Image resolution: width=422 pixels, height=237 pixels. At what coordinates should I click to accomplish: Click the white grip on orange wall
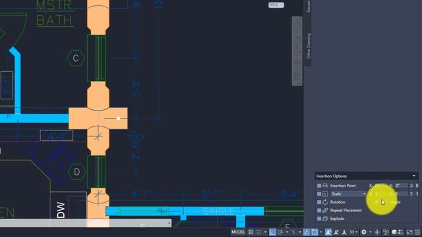118,118
